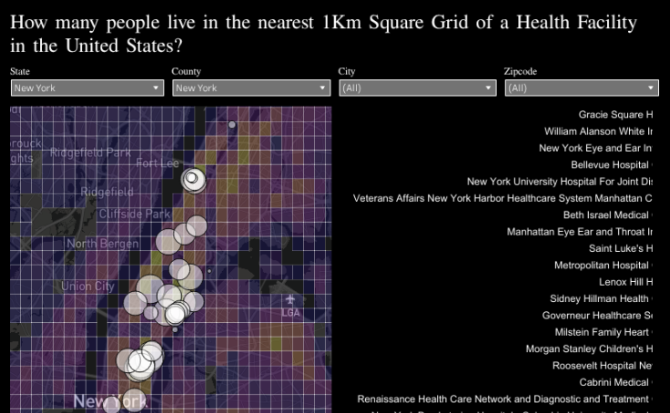670x413 pixels.
Task: Select Roosevelt Hospital entry
Action: click(602, 366)
